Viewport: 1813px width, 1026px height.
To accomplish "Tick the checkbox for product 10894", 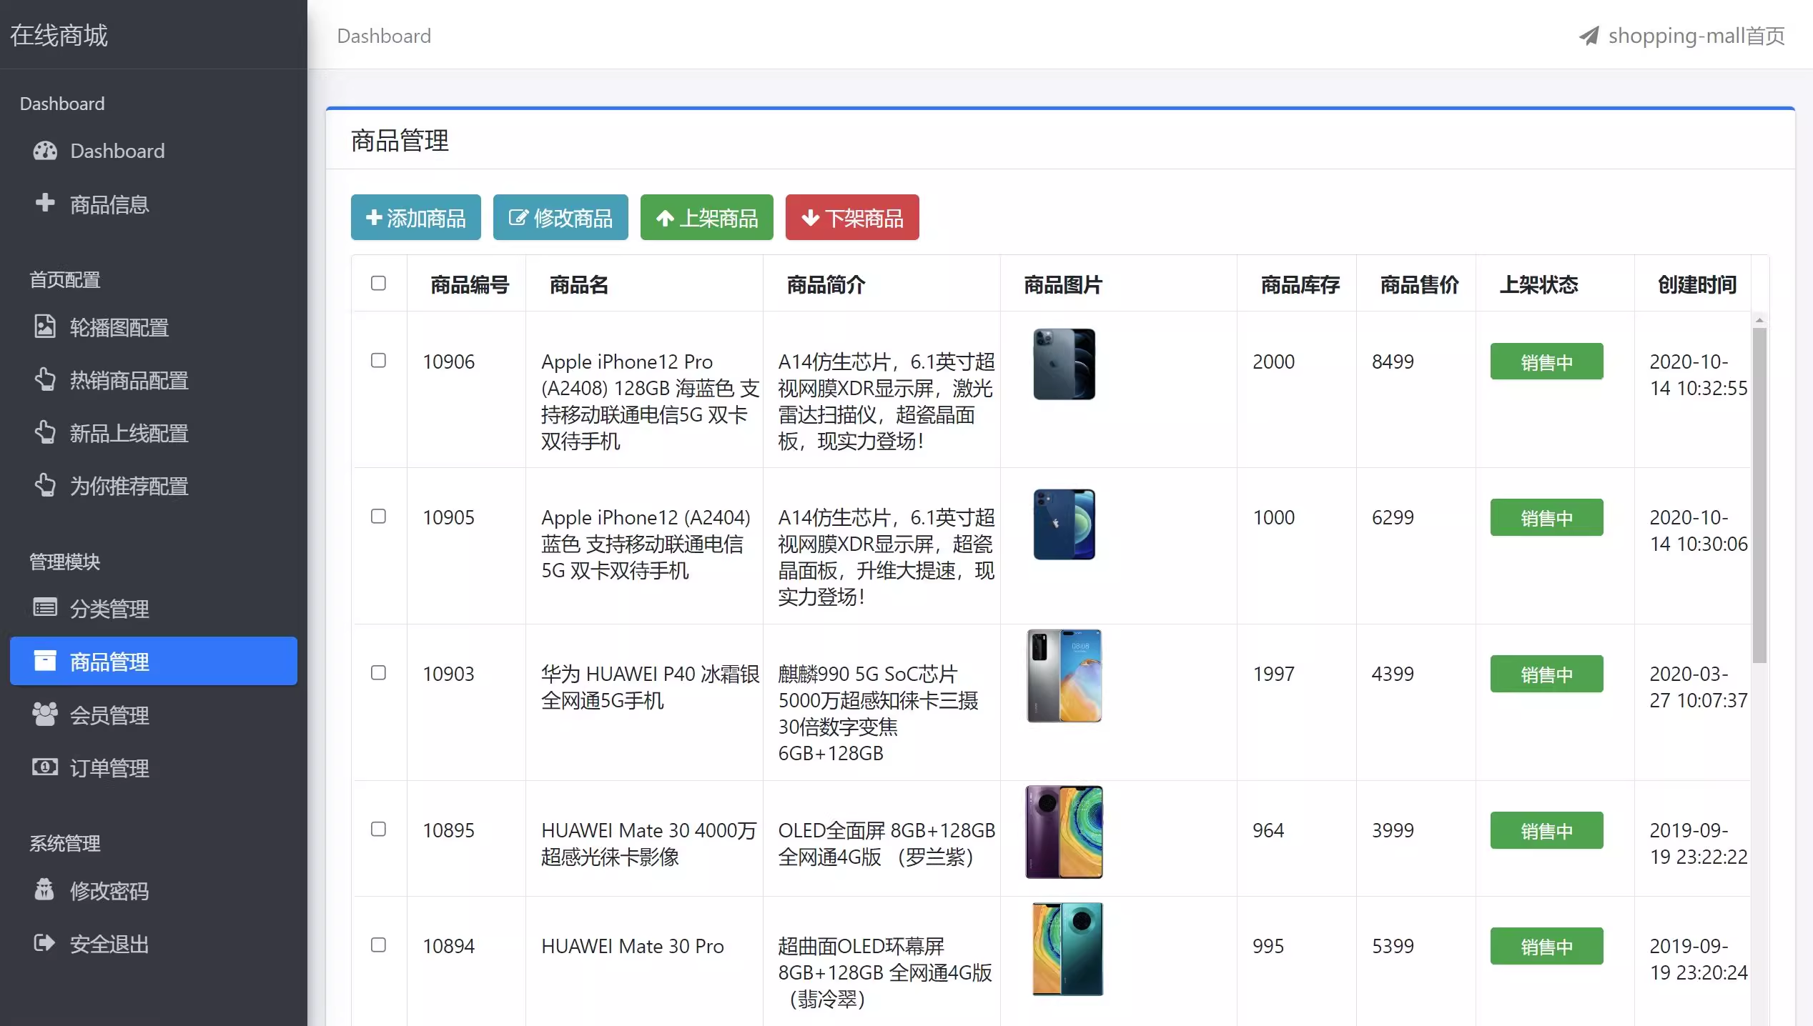I will pos(378,945).
